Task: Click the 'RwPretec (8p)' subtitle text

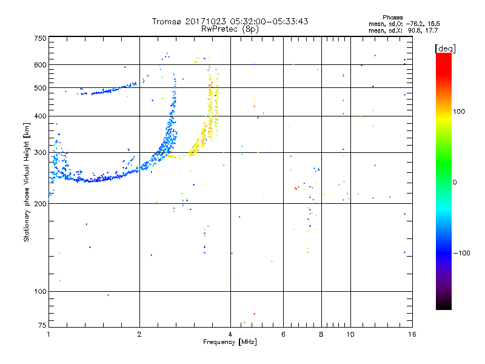Action: pyautogui.click(x=230, y=29)
